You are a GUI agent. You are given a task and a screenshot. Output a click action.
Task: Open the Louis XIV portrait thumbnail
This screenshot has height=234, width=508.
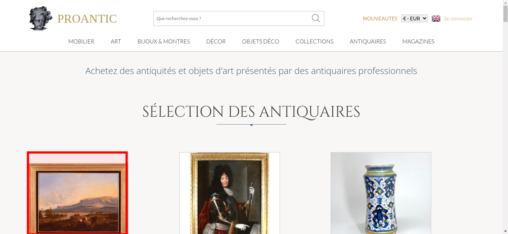[x=230, y=193]
